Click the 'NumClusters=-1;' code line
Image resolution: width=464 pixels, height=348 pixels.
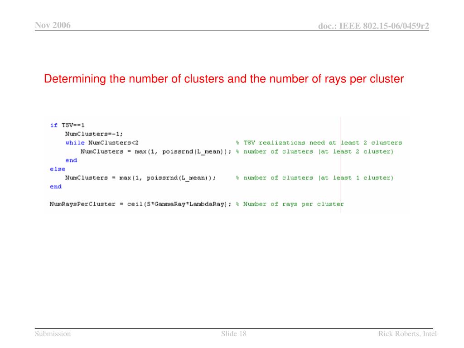point(94,134)
